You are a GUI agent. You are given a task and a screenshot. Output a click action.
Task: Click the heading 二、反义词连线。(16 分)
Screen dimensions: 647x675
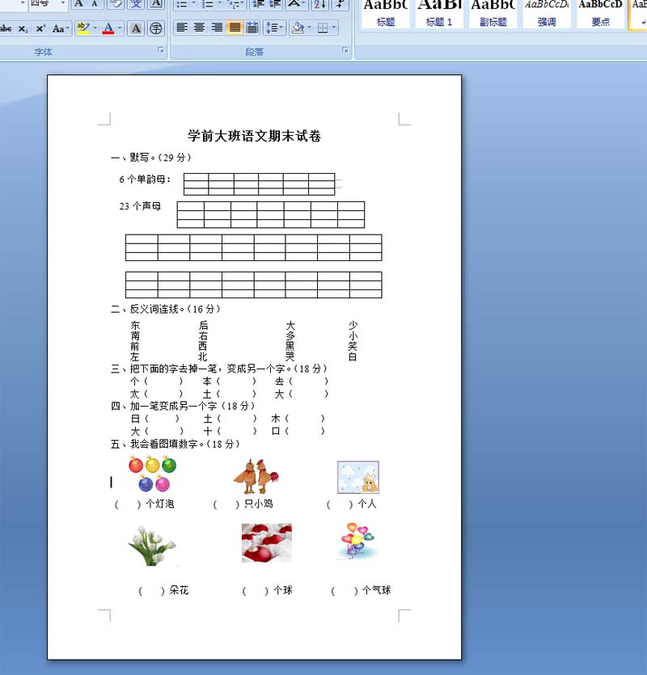166,309
